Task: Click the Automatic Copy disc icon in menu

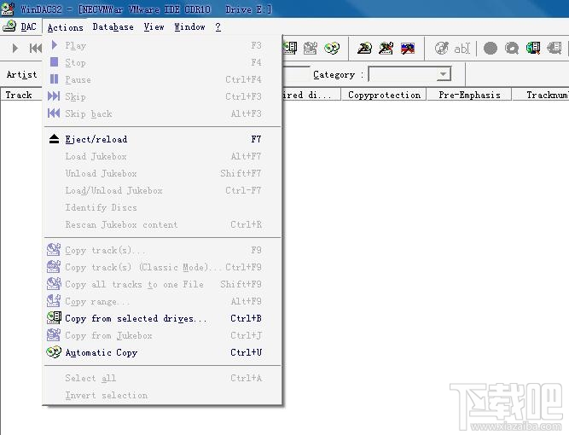Action: [54, 352]
